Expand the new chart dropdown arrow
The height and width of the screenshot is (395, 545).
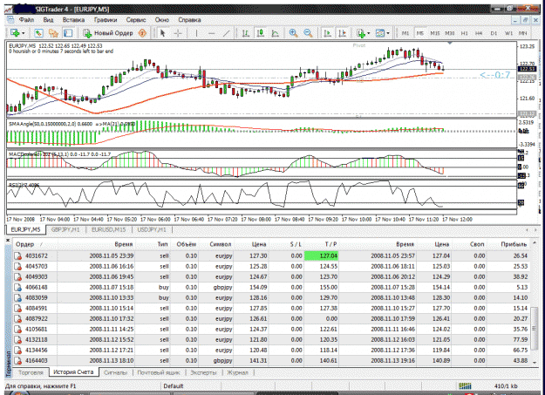coord(24,33)
